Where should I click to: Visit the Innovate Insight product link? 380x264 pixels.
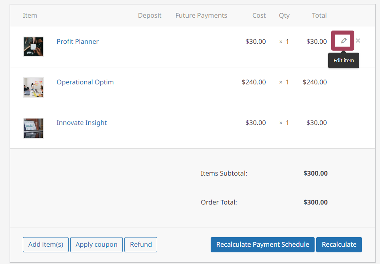81,123
